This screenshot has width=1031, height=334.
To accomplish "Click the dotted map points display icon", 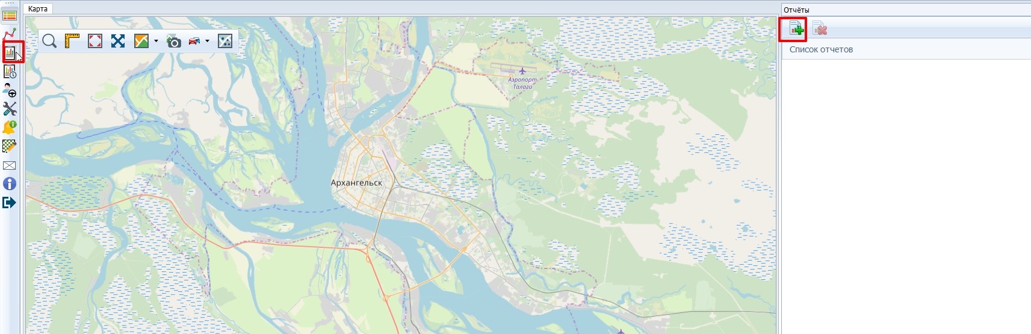I will point(224,41).
